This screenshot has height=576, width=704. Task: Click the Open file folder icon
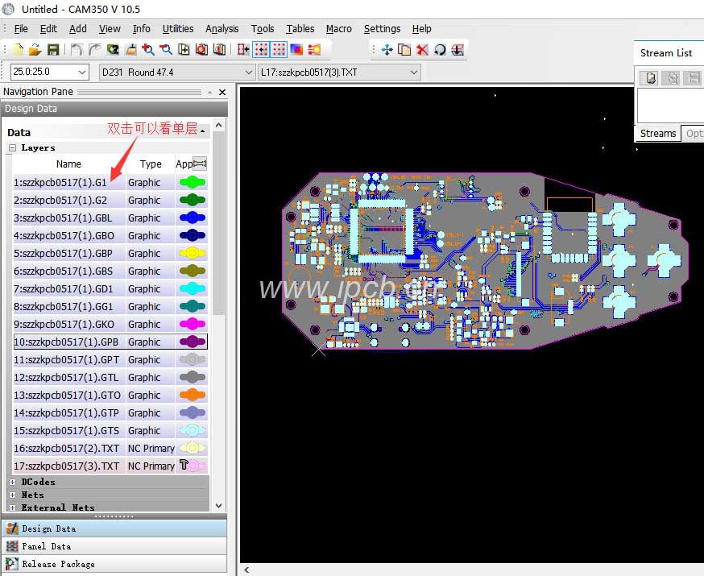pyautogui.click(x=35, y=49)
